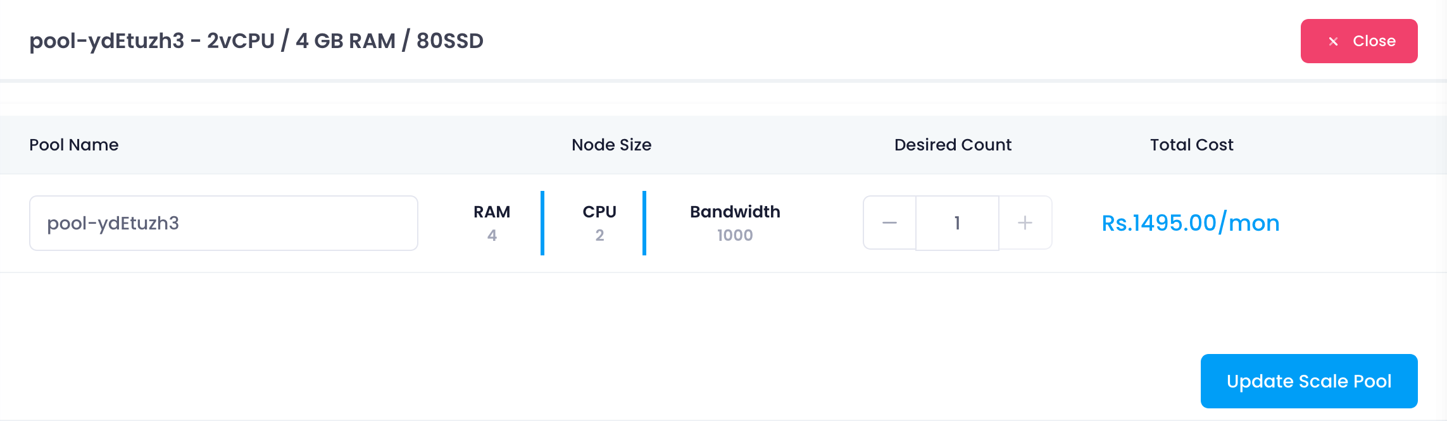
Task: Click the Node Size column header
Action: (x=611, y=145)
